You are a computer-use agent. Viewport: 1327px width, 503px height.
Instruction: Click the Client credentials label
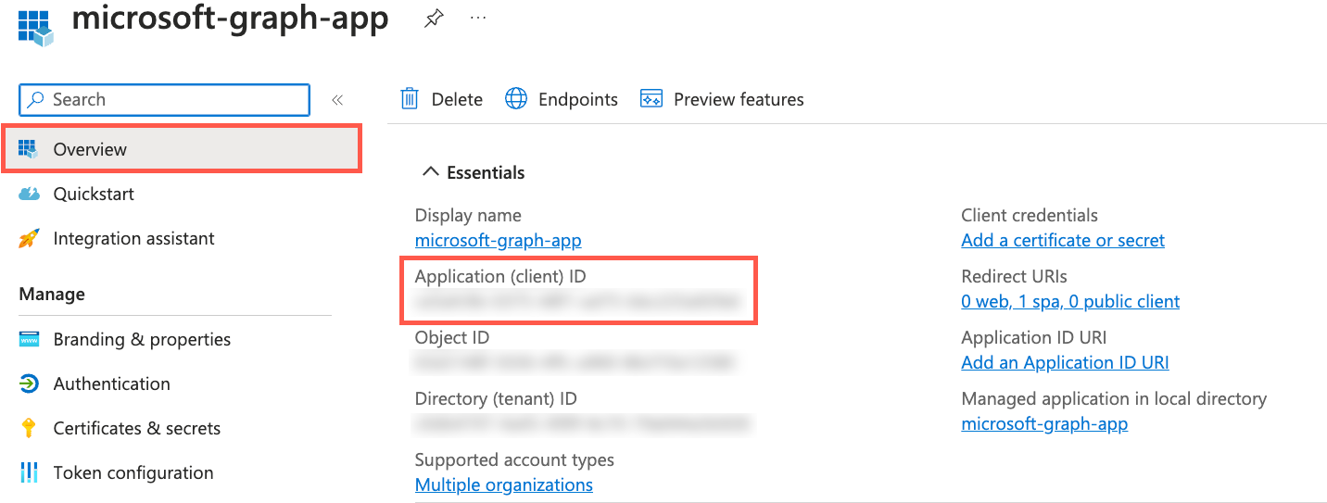[1030, 215]
